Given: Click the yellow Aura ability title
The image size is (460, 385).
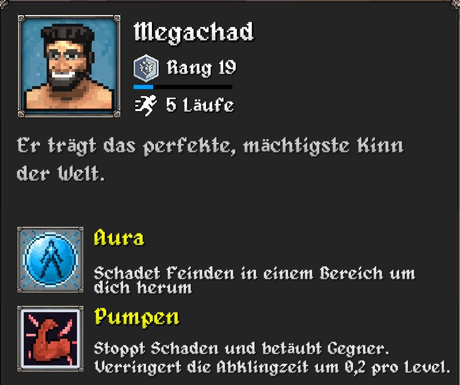Looking at the screenshot, I should click(119, 237).
